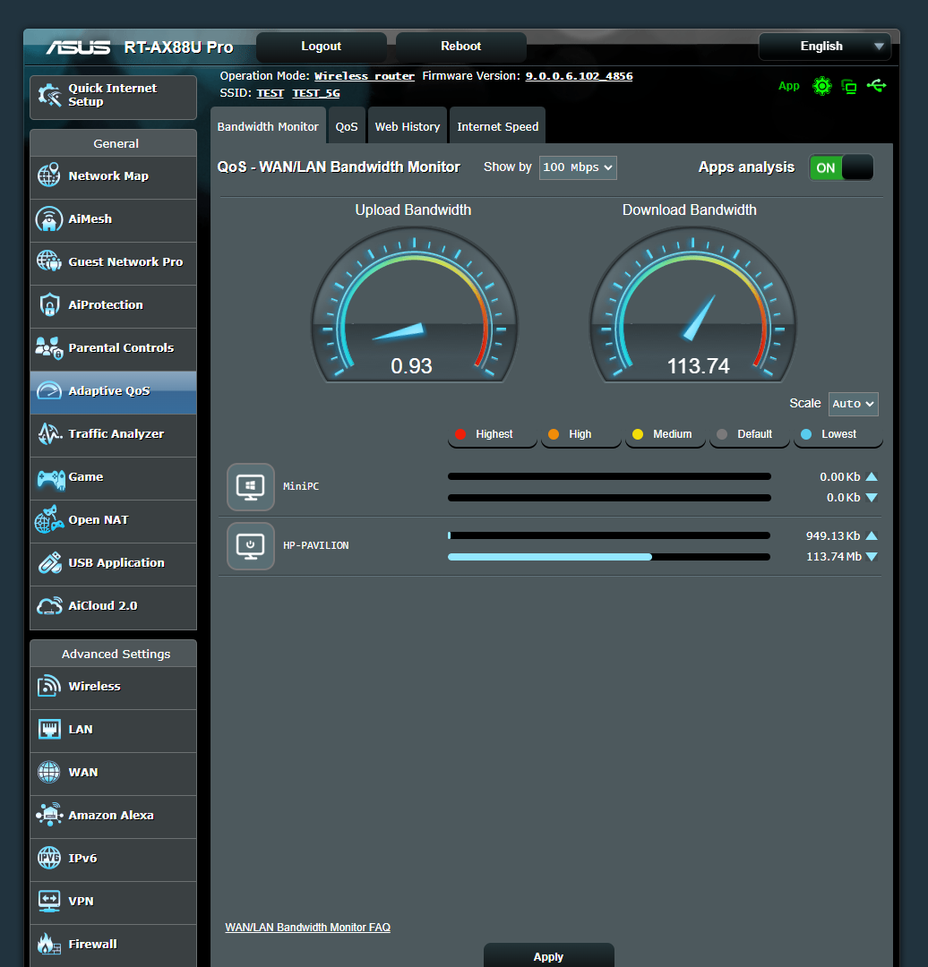Select the Medium priority yellow swatch
The height and width of the screenshot is (967, 928).
[x=638, y=434]
